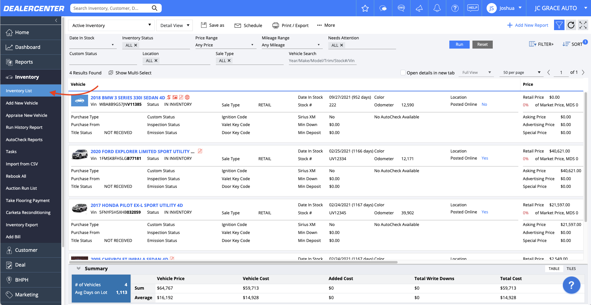Toggle Show Multi-Select option
Viewport: 591px width, 305px height.
130,73
